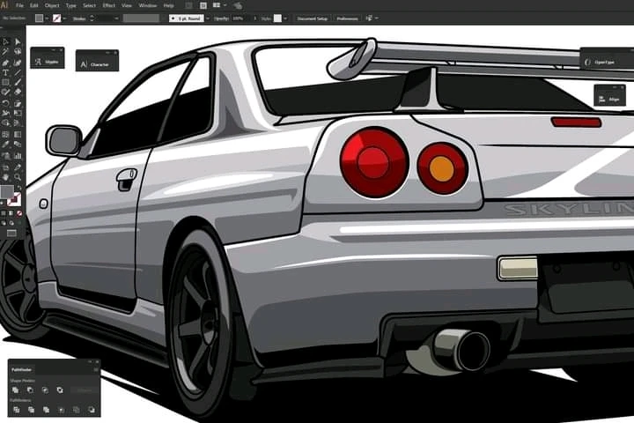This screenshot has height=423, width=634.
Task: Click the Preferences button
Action: coord(347,18)
